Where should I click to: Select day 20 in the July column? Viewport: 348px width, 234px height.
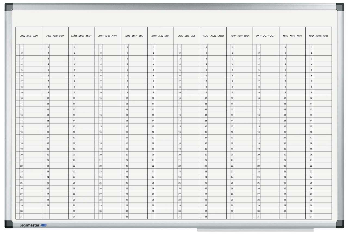click(179, 154)
